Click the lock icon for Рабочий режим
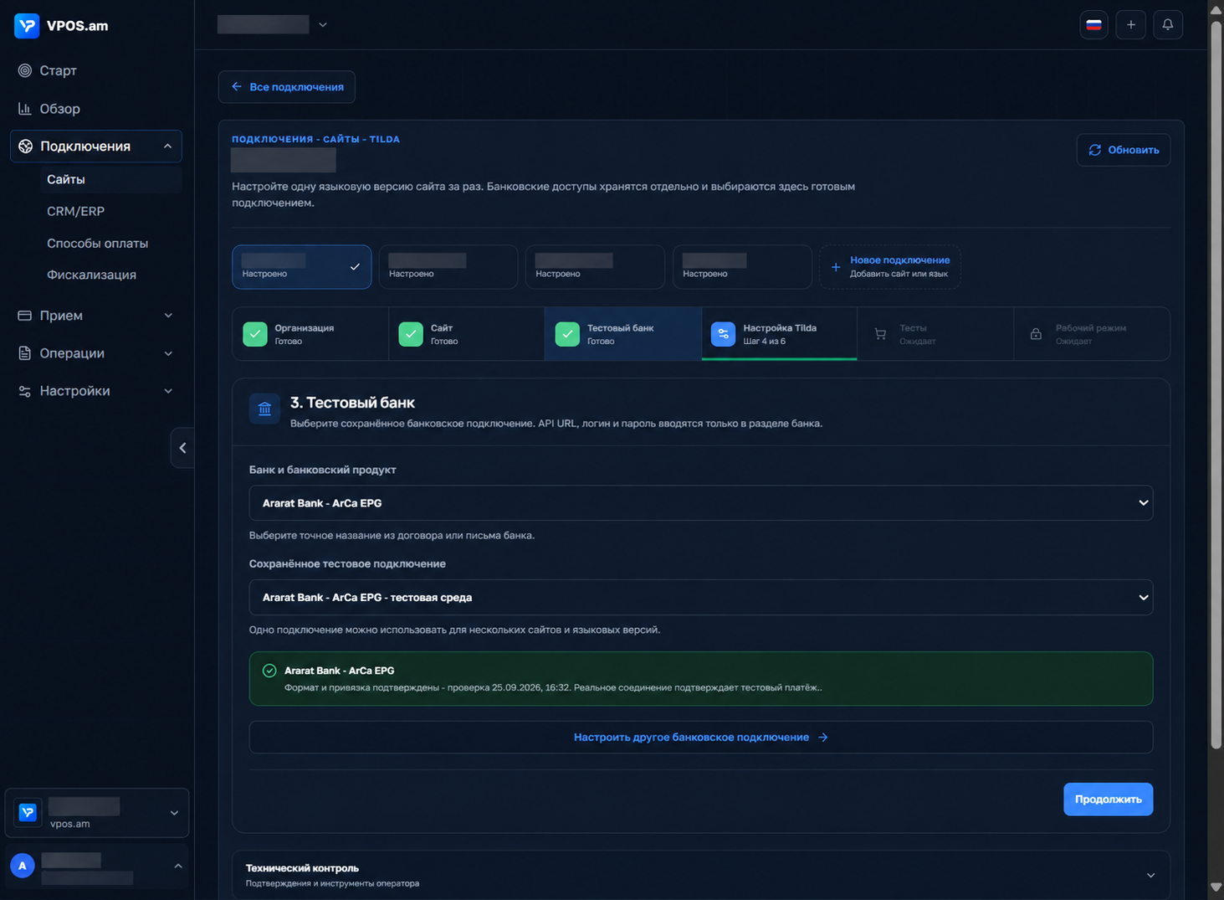 [x=1036, y=334]
